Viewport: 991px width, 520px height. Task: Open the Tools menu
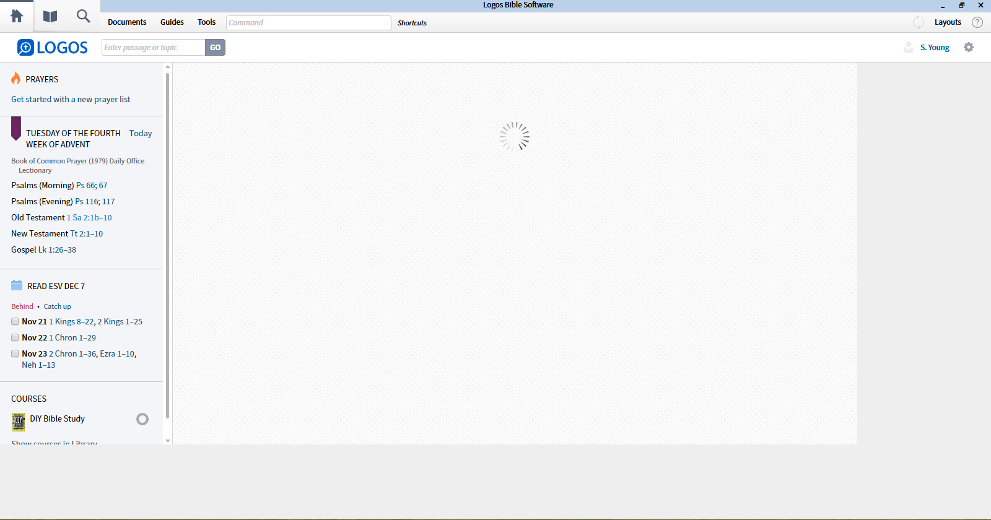[206, 22]
